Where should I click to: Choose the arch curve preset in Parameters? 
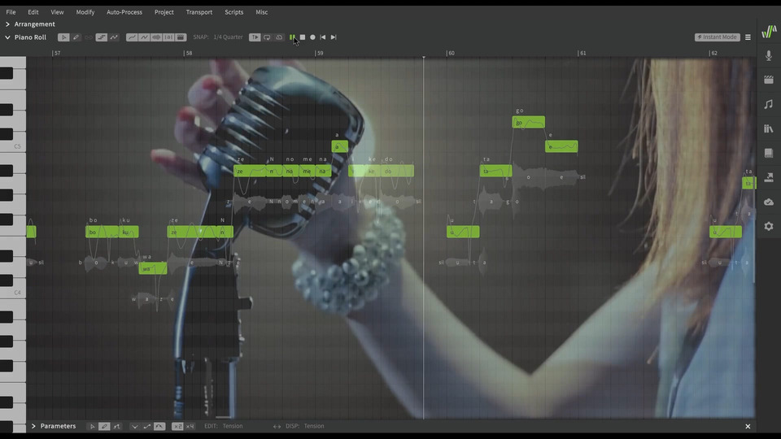point(159,426)
